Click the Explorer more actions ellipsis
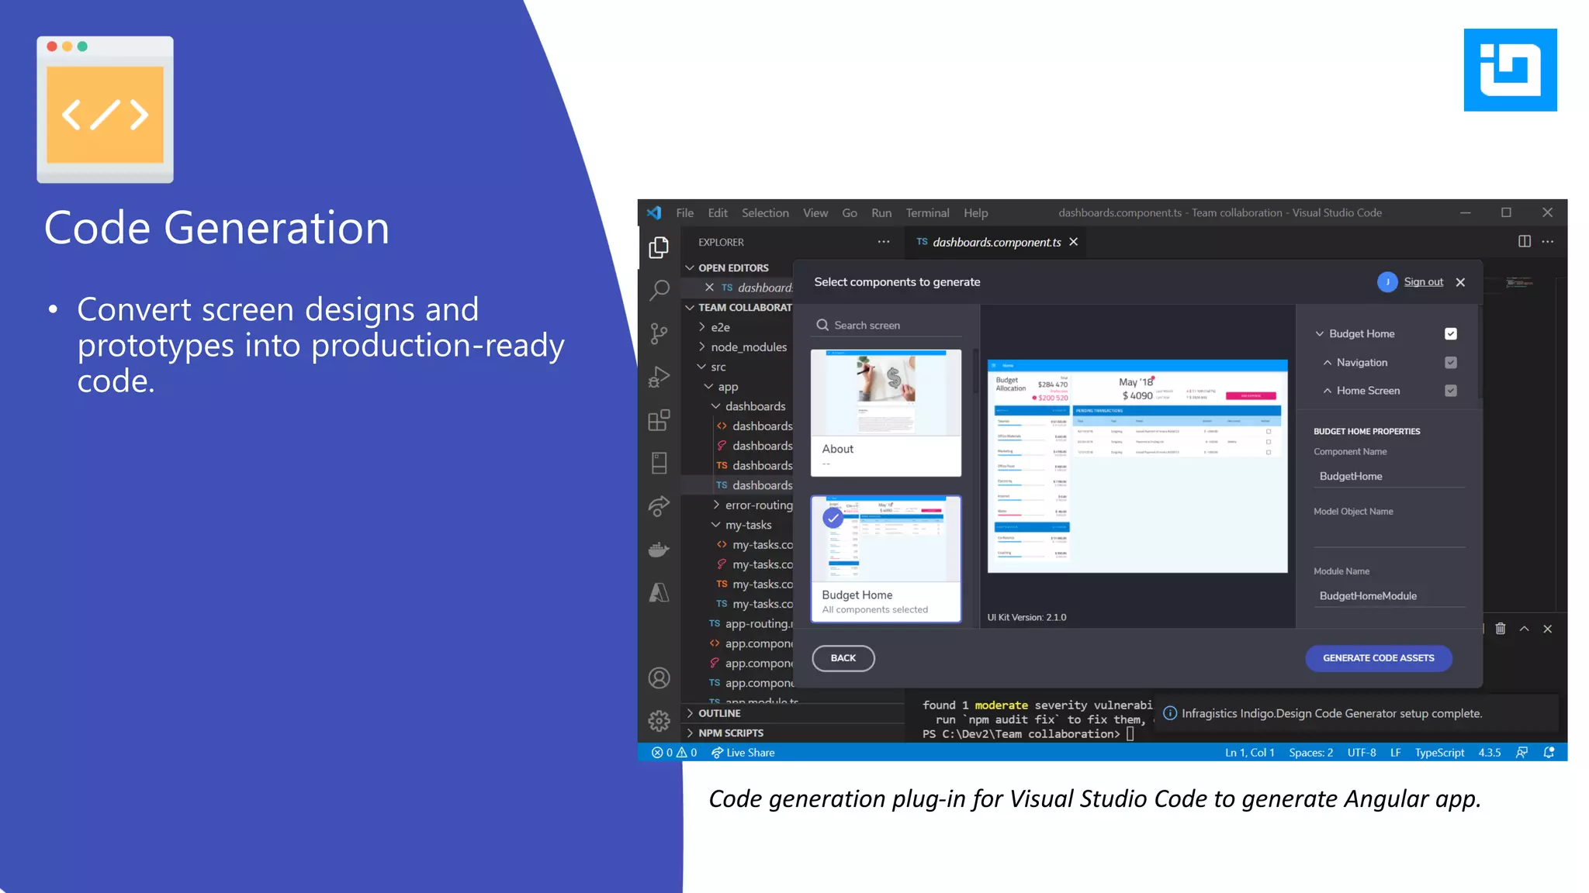Screen dimensions: 1589x893 pyautogui.click(x=884, y=242)
